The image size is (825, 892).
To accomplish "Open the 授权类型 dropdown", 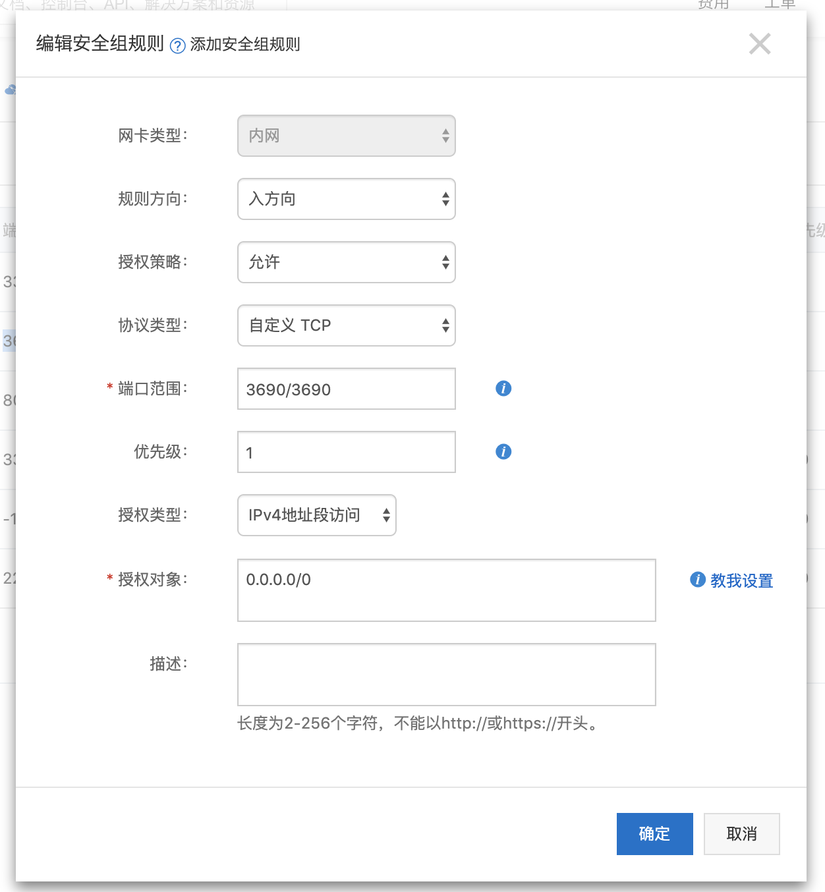I will [x=316, y=515].
